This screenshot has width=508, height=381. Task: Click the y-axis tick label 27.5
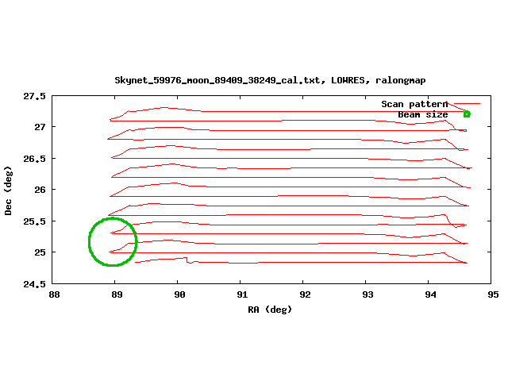35,96
